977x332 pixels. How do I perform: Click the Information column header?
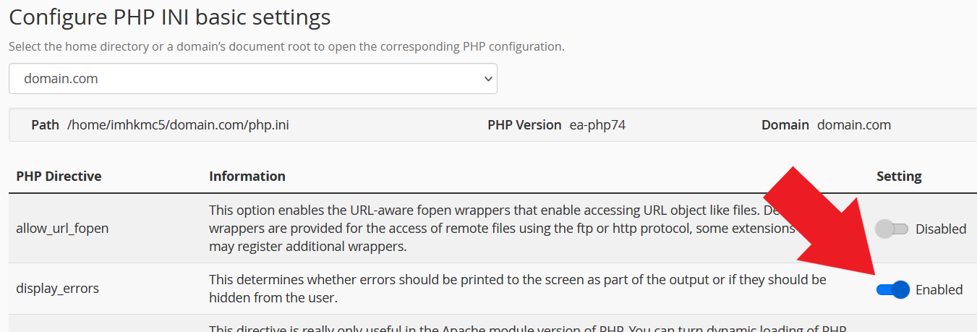(x=247, y=176)
